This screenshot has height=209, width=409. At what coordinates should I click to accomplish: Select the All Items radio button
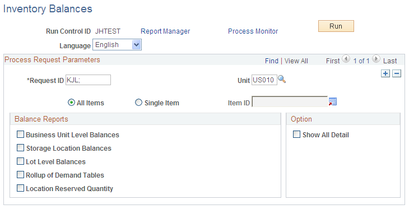click(71, 103)
